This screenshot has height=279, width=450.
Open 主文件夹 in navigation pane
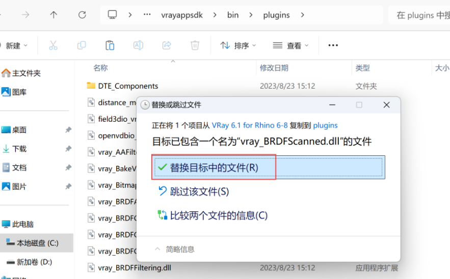(21, 73)
